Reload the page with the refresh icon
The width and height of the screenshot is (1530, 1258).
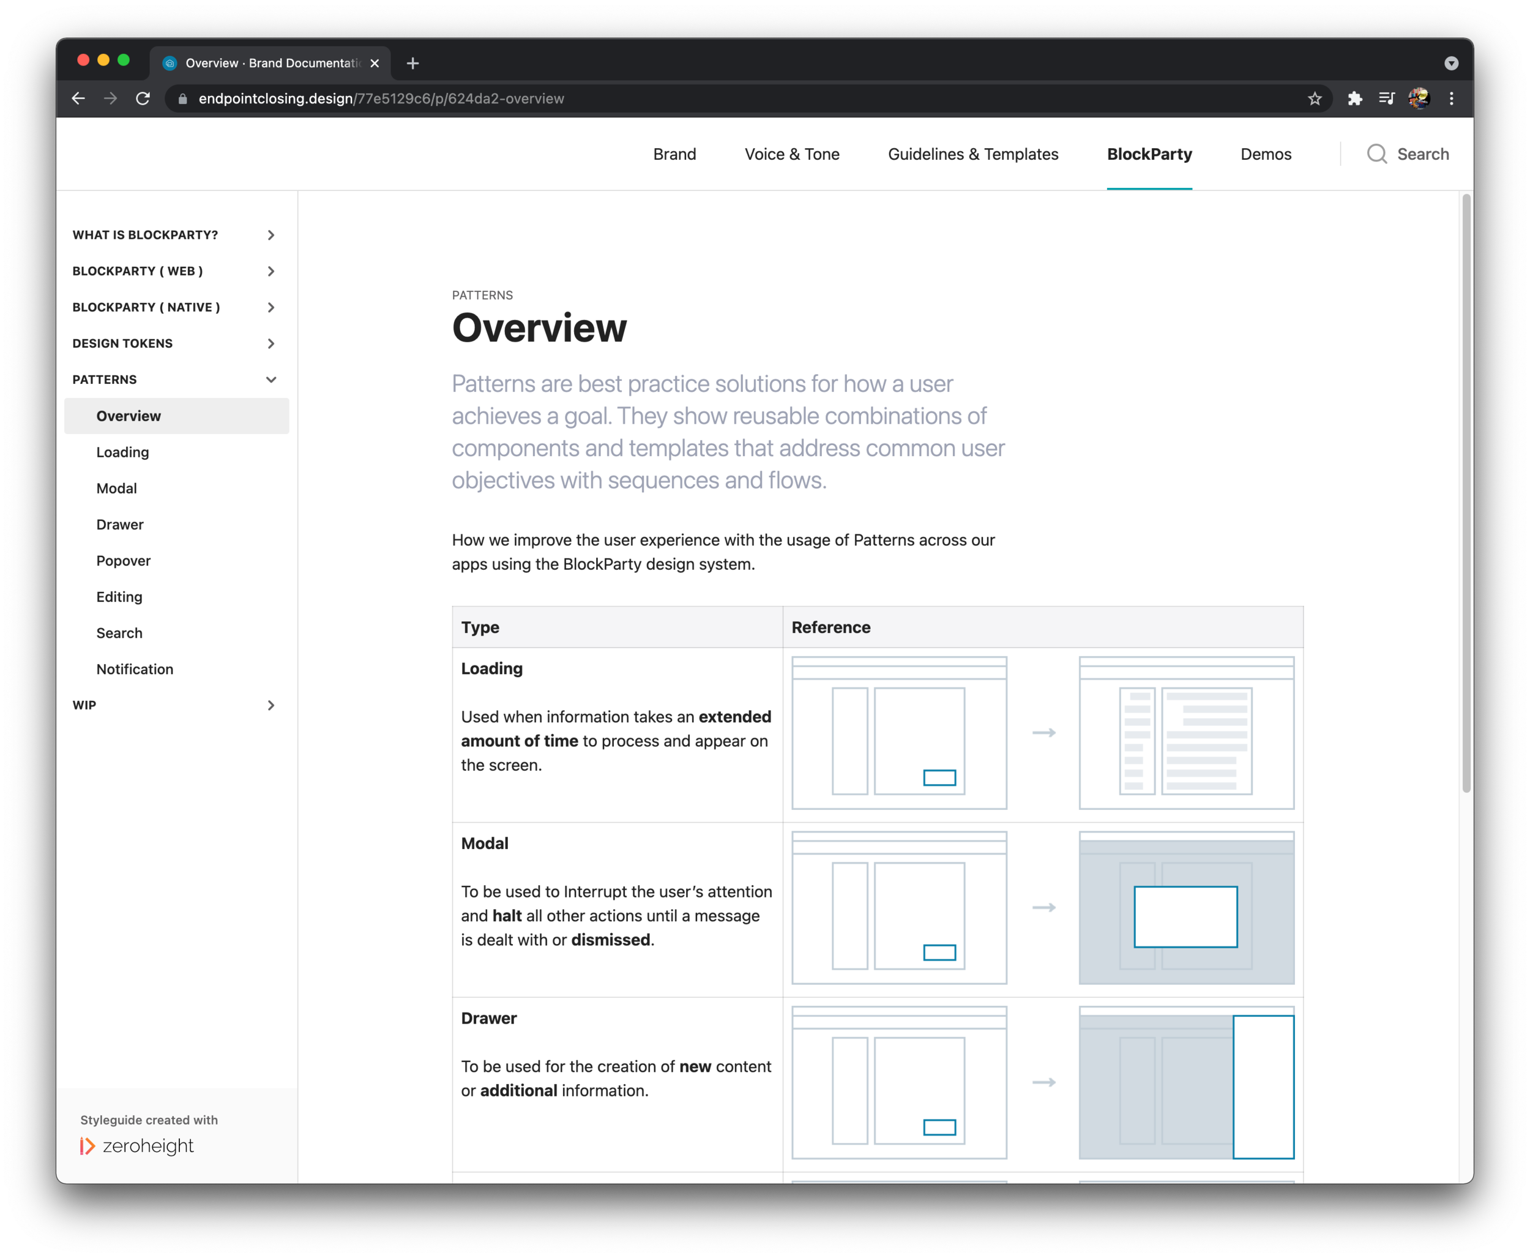143,99
